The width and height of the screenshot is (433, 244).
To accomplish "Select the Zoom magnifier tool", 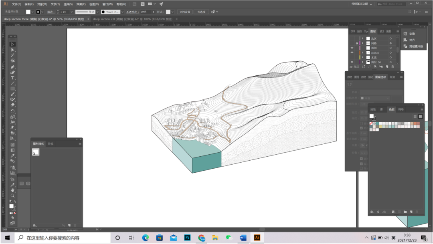I will 13,196.
